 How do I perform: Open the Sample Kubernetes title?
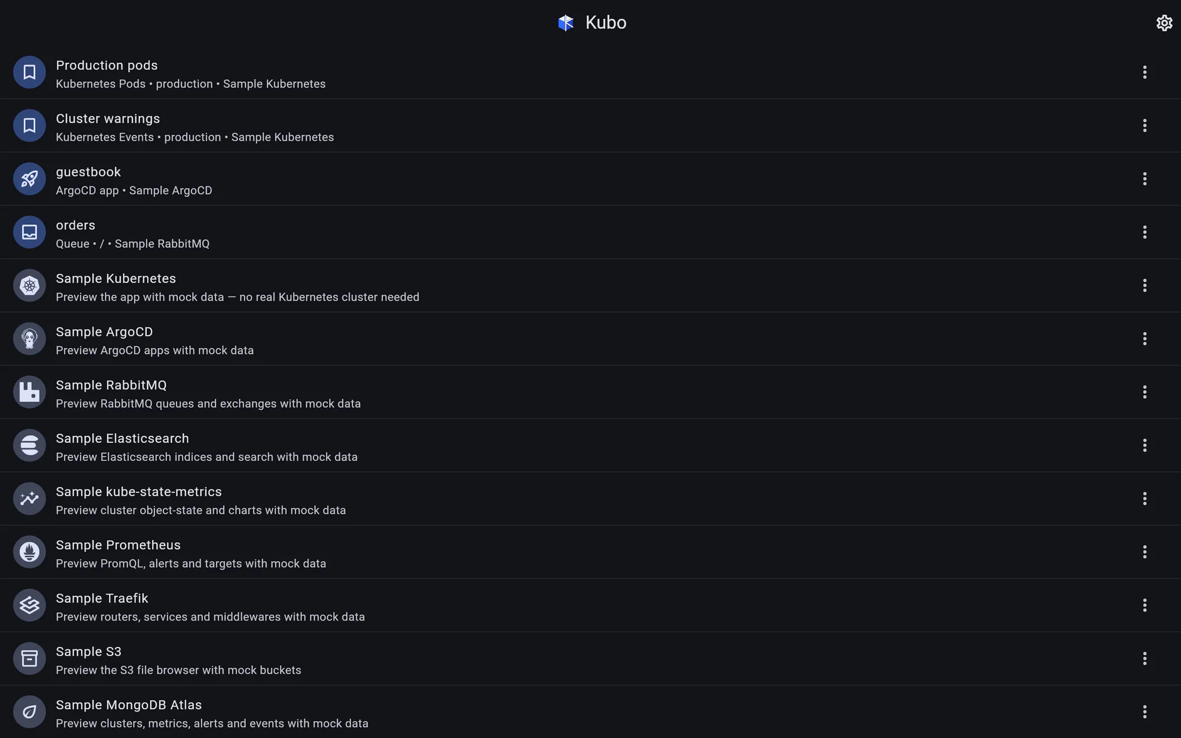pyautogui.click(x=116, y=279)
